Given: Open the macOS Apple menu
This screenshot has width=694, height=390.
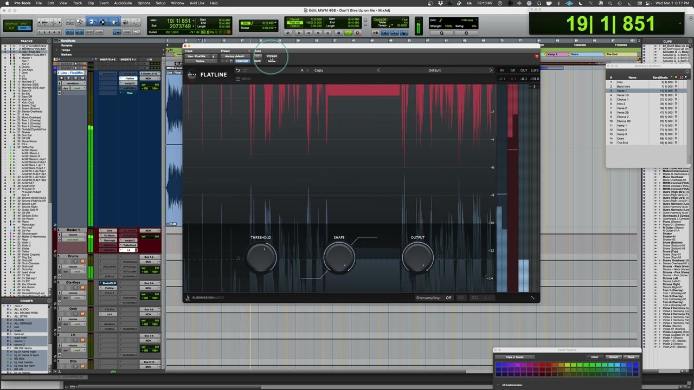Looking at the screenshot, I should pyautogui.click(x=7, y=3).
